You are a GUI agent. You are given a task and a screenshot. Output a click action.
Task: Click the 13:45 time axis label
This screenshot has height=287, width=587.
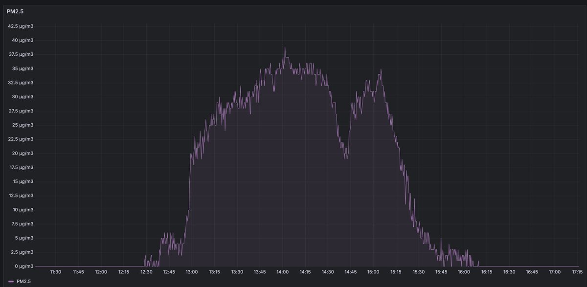coord(260,272)
